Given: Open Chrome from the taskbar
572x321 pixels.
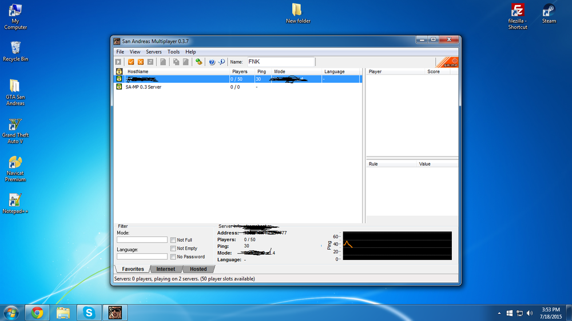Looking at the screenshot, I should pyautogui.click(x=37, y=312).
